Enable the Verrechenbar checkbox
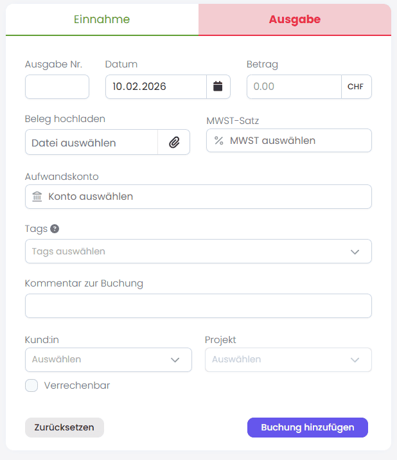The height and width of the screenshot is (460, 397). coord(31,385)
